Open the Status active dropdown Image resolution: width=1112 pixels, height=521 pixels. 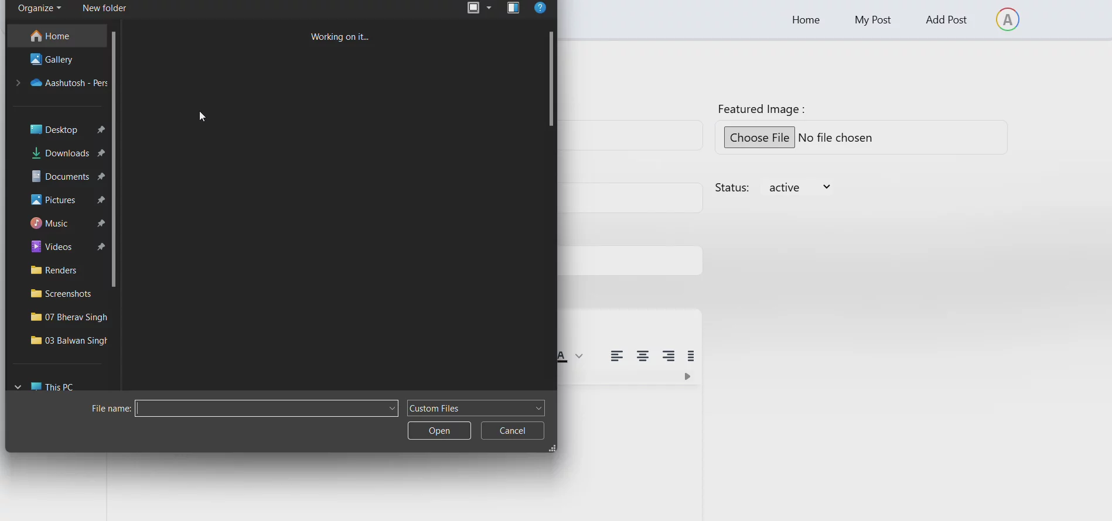(x=799, y=187)
